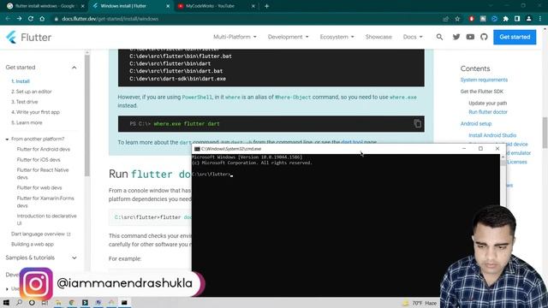Open Flutter's GitHub icon link
Image resolution: width=548 pixels, height=308 pixels.
coord(484,37)
